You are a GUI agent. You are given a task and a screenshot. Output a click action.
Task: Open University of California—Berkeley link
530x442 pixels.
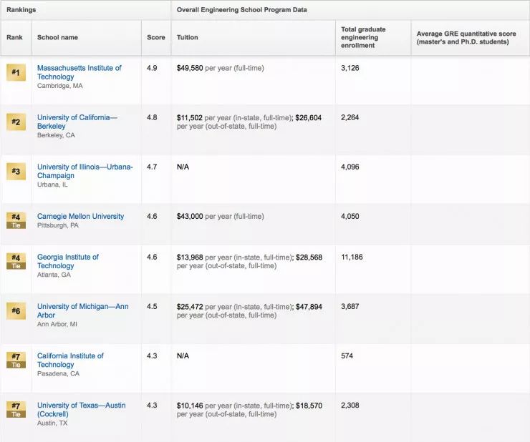[77, 122]
